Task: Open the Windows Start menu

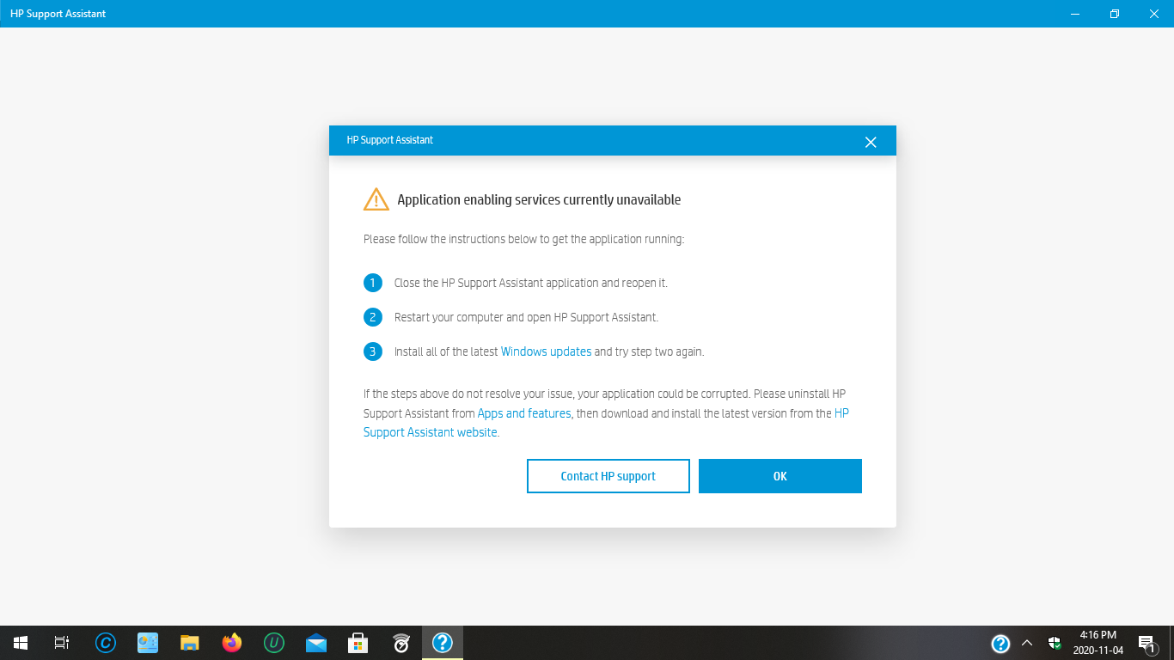Action: [x=21, y=643]
